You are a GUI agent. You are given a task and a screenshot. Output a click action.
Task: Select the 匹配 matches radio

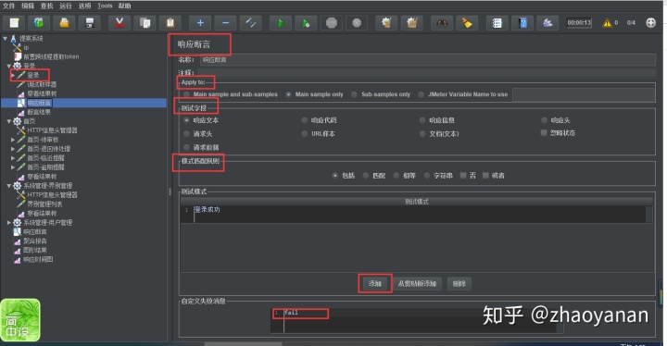coord(365,175)
